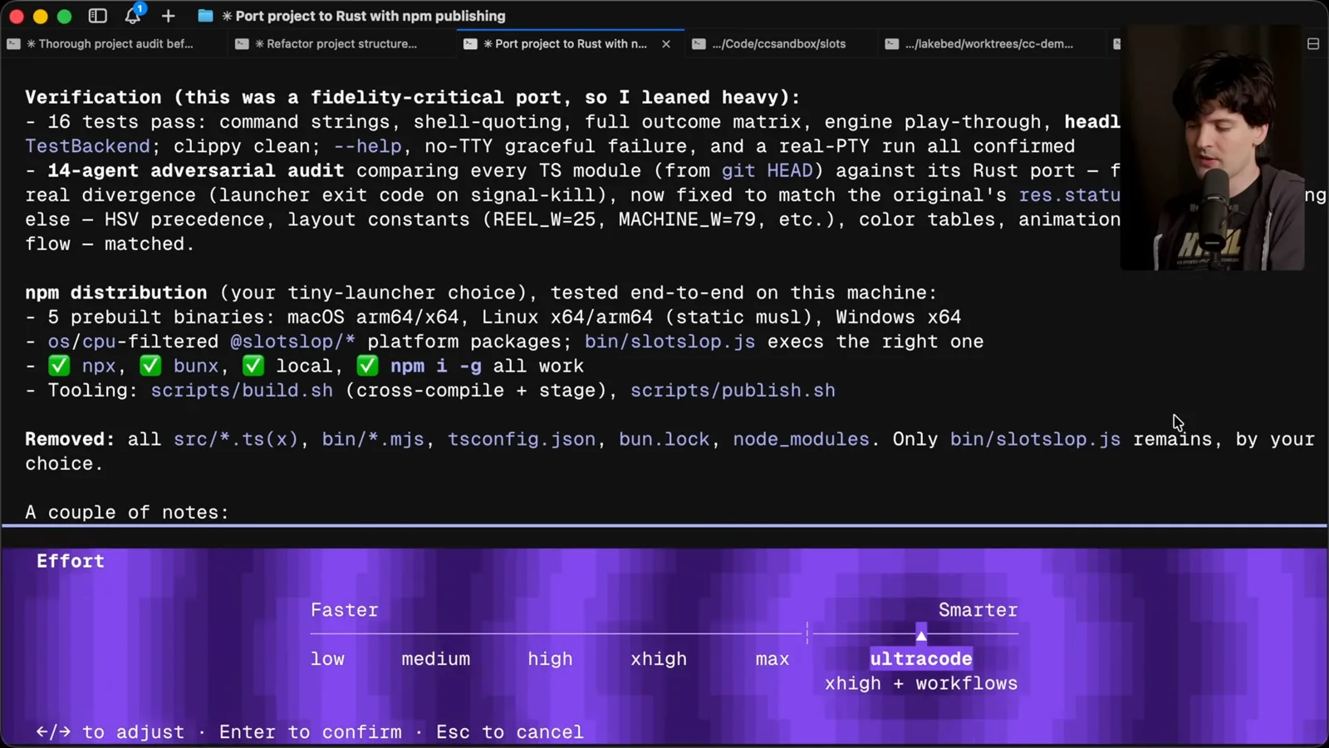This screenshot has width=1329, height=748.
Task: Select the xhigh effort level
Action: tap(659, 659)
